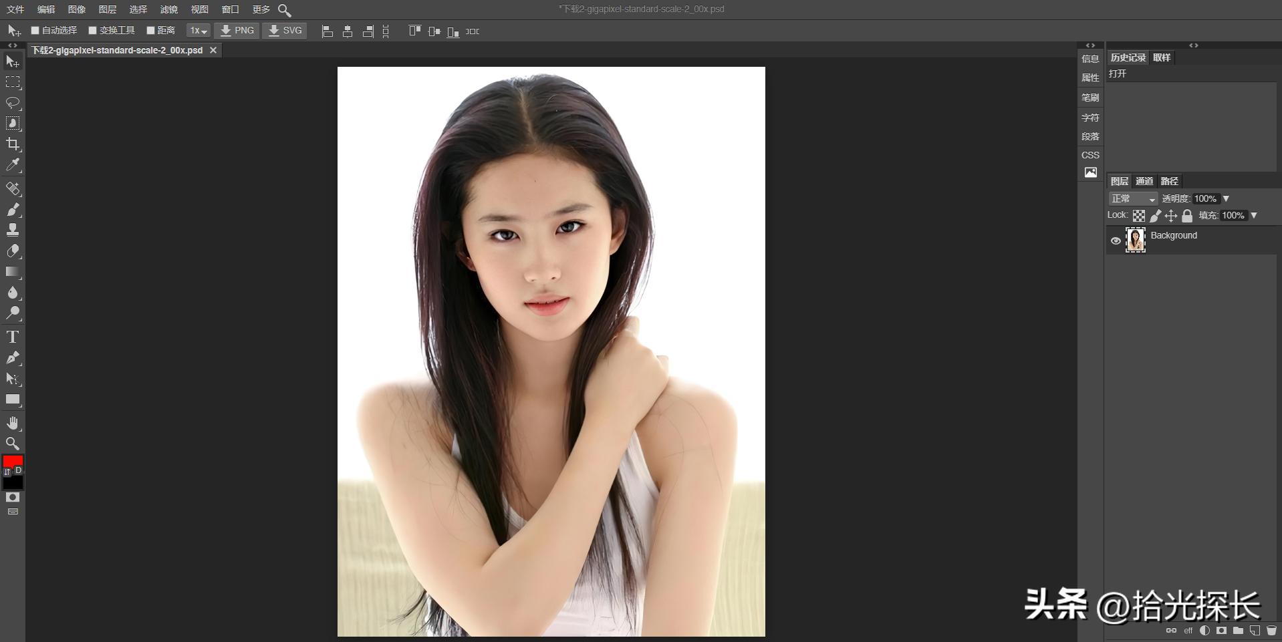
Task: Toggle lock all padlock icon
Action: (x=1187, y=216)
